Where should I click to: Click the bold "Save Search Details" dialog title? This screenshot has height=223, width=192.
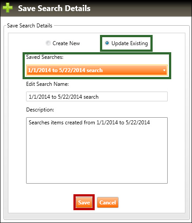(x=54, y=8)
